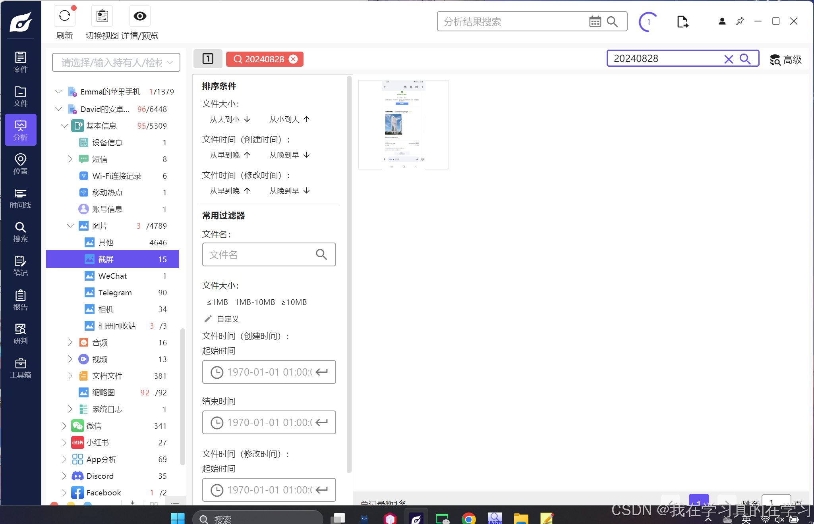Click the calendar icon in analysis search
This screenshot has width=814, height=524.
pyautogui.click(x=595, y=21)
